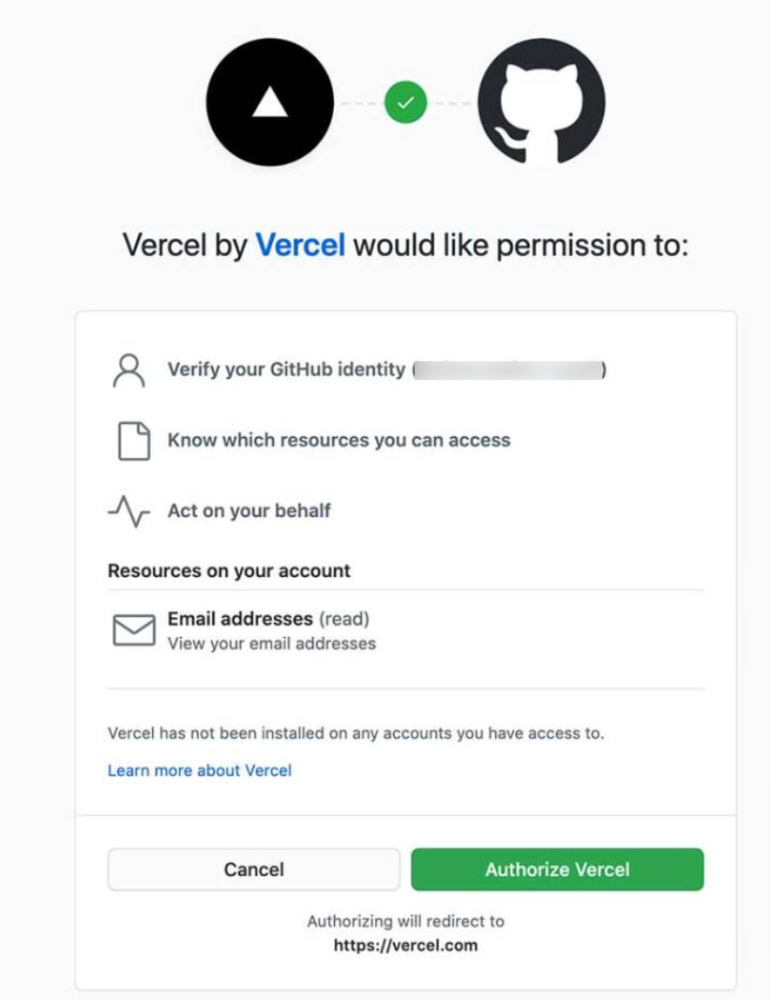Click the green checkmark connection icon
The width and height of the screenshot is (771, 1000).
click(405, 102)
